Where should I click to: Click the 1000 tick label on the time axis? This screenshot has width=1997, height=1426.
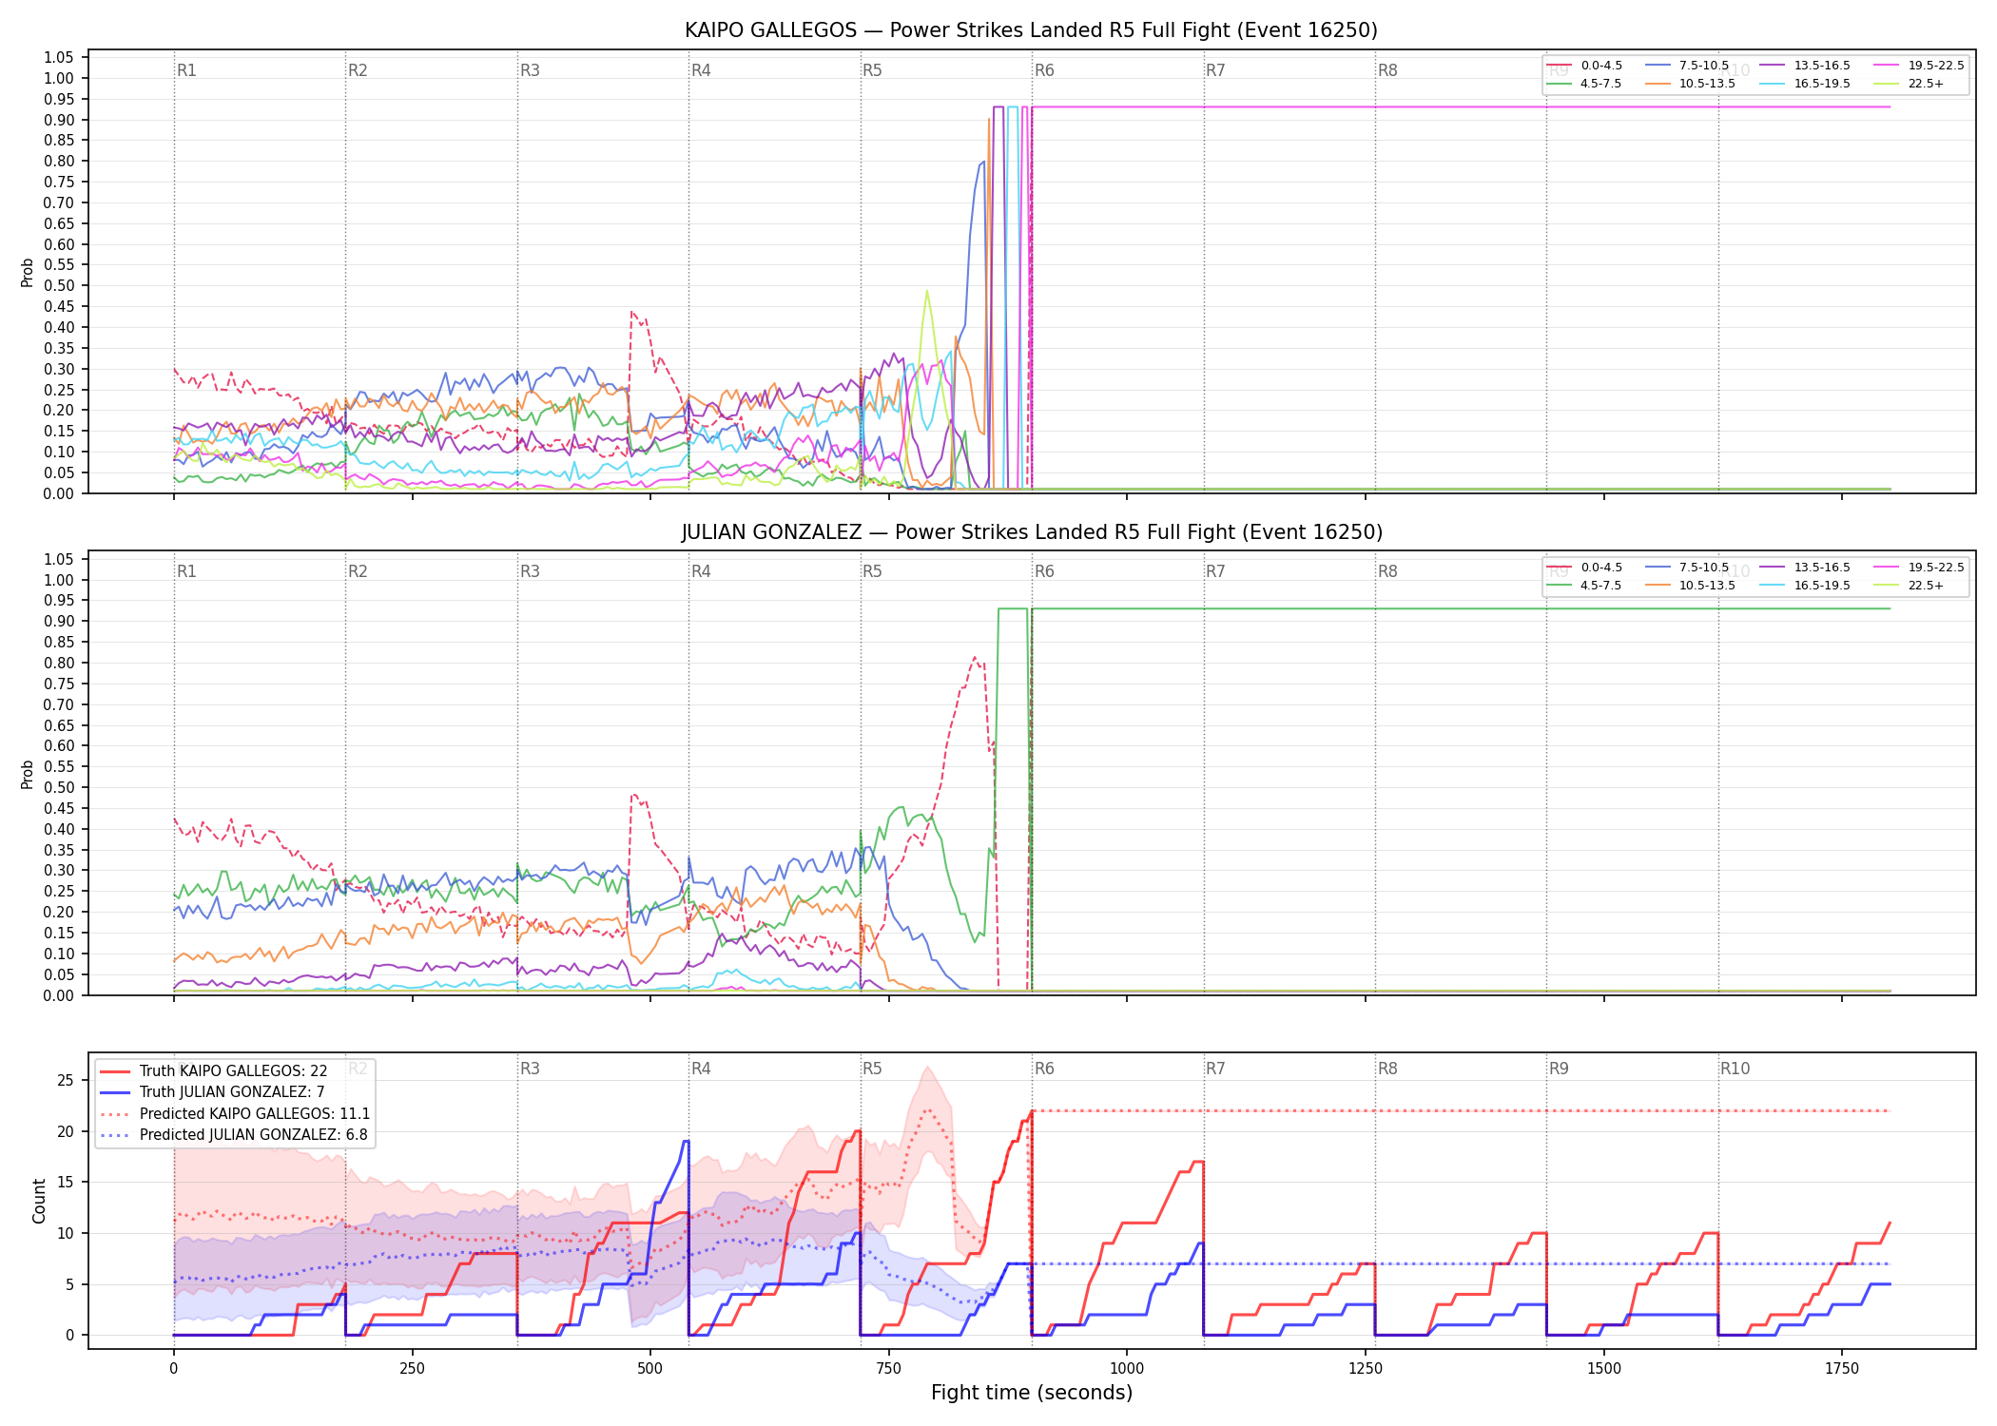[x=1127, y=1368]
